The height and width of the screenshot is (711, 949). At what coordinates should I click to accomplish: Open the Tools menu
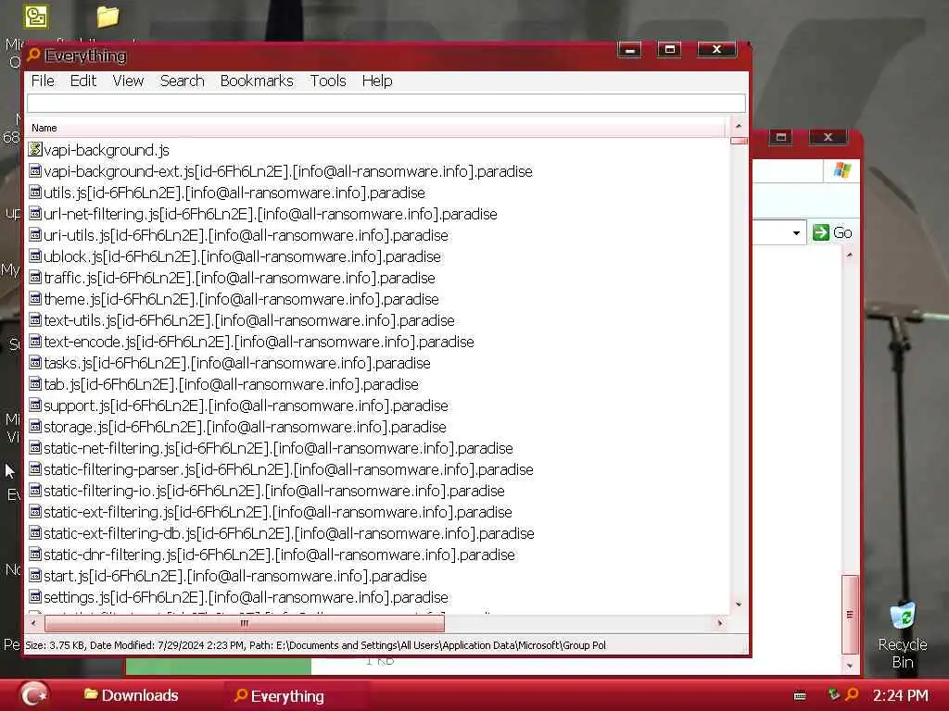pos(328,81)
